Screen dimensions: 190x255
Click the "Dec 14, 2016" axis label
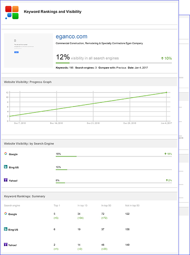click(x=56, y=123)
